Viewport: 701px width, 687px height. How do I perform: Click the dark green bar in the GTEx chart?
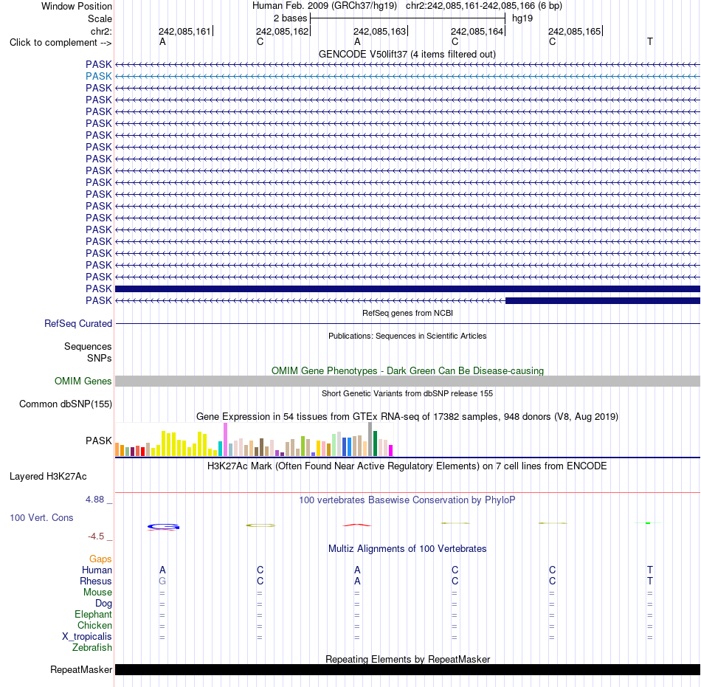pyautogui.click(x=375, y=443)
